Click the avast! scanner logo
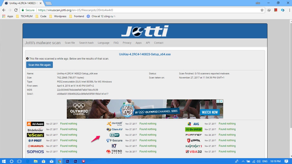Screen dimensions: 292x164 (x=115, y=124)
